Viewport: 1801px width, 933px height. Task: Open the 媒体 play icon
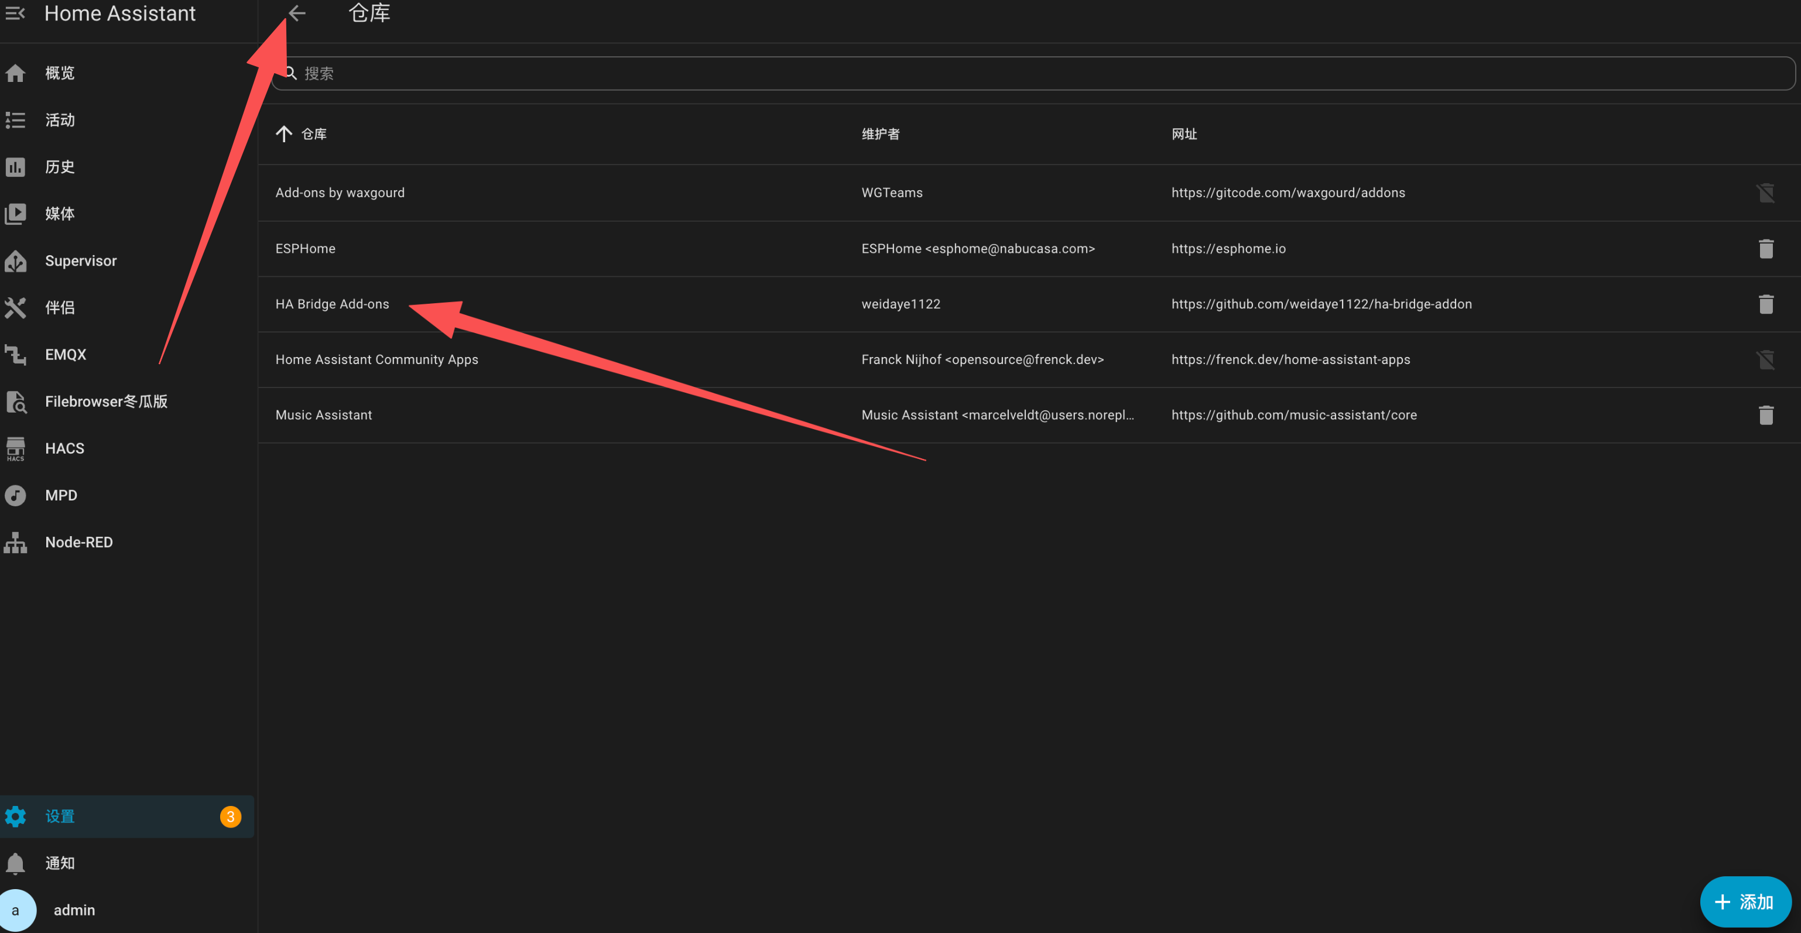coord(15,214)
